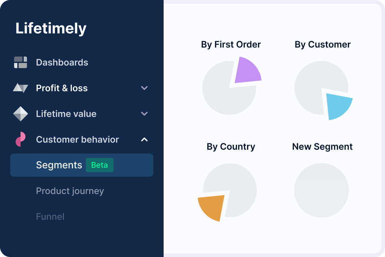Open the Dashboards sidebar entry
Screen dimensions: 385x257
[x=62, y=62]
